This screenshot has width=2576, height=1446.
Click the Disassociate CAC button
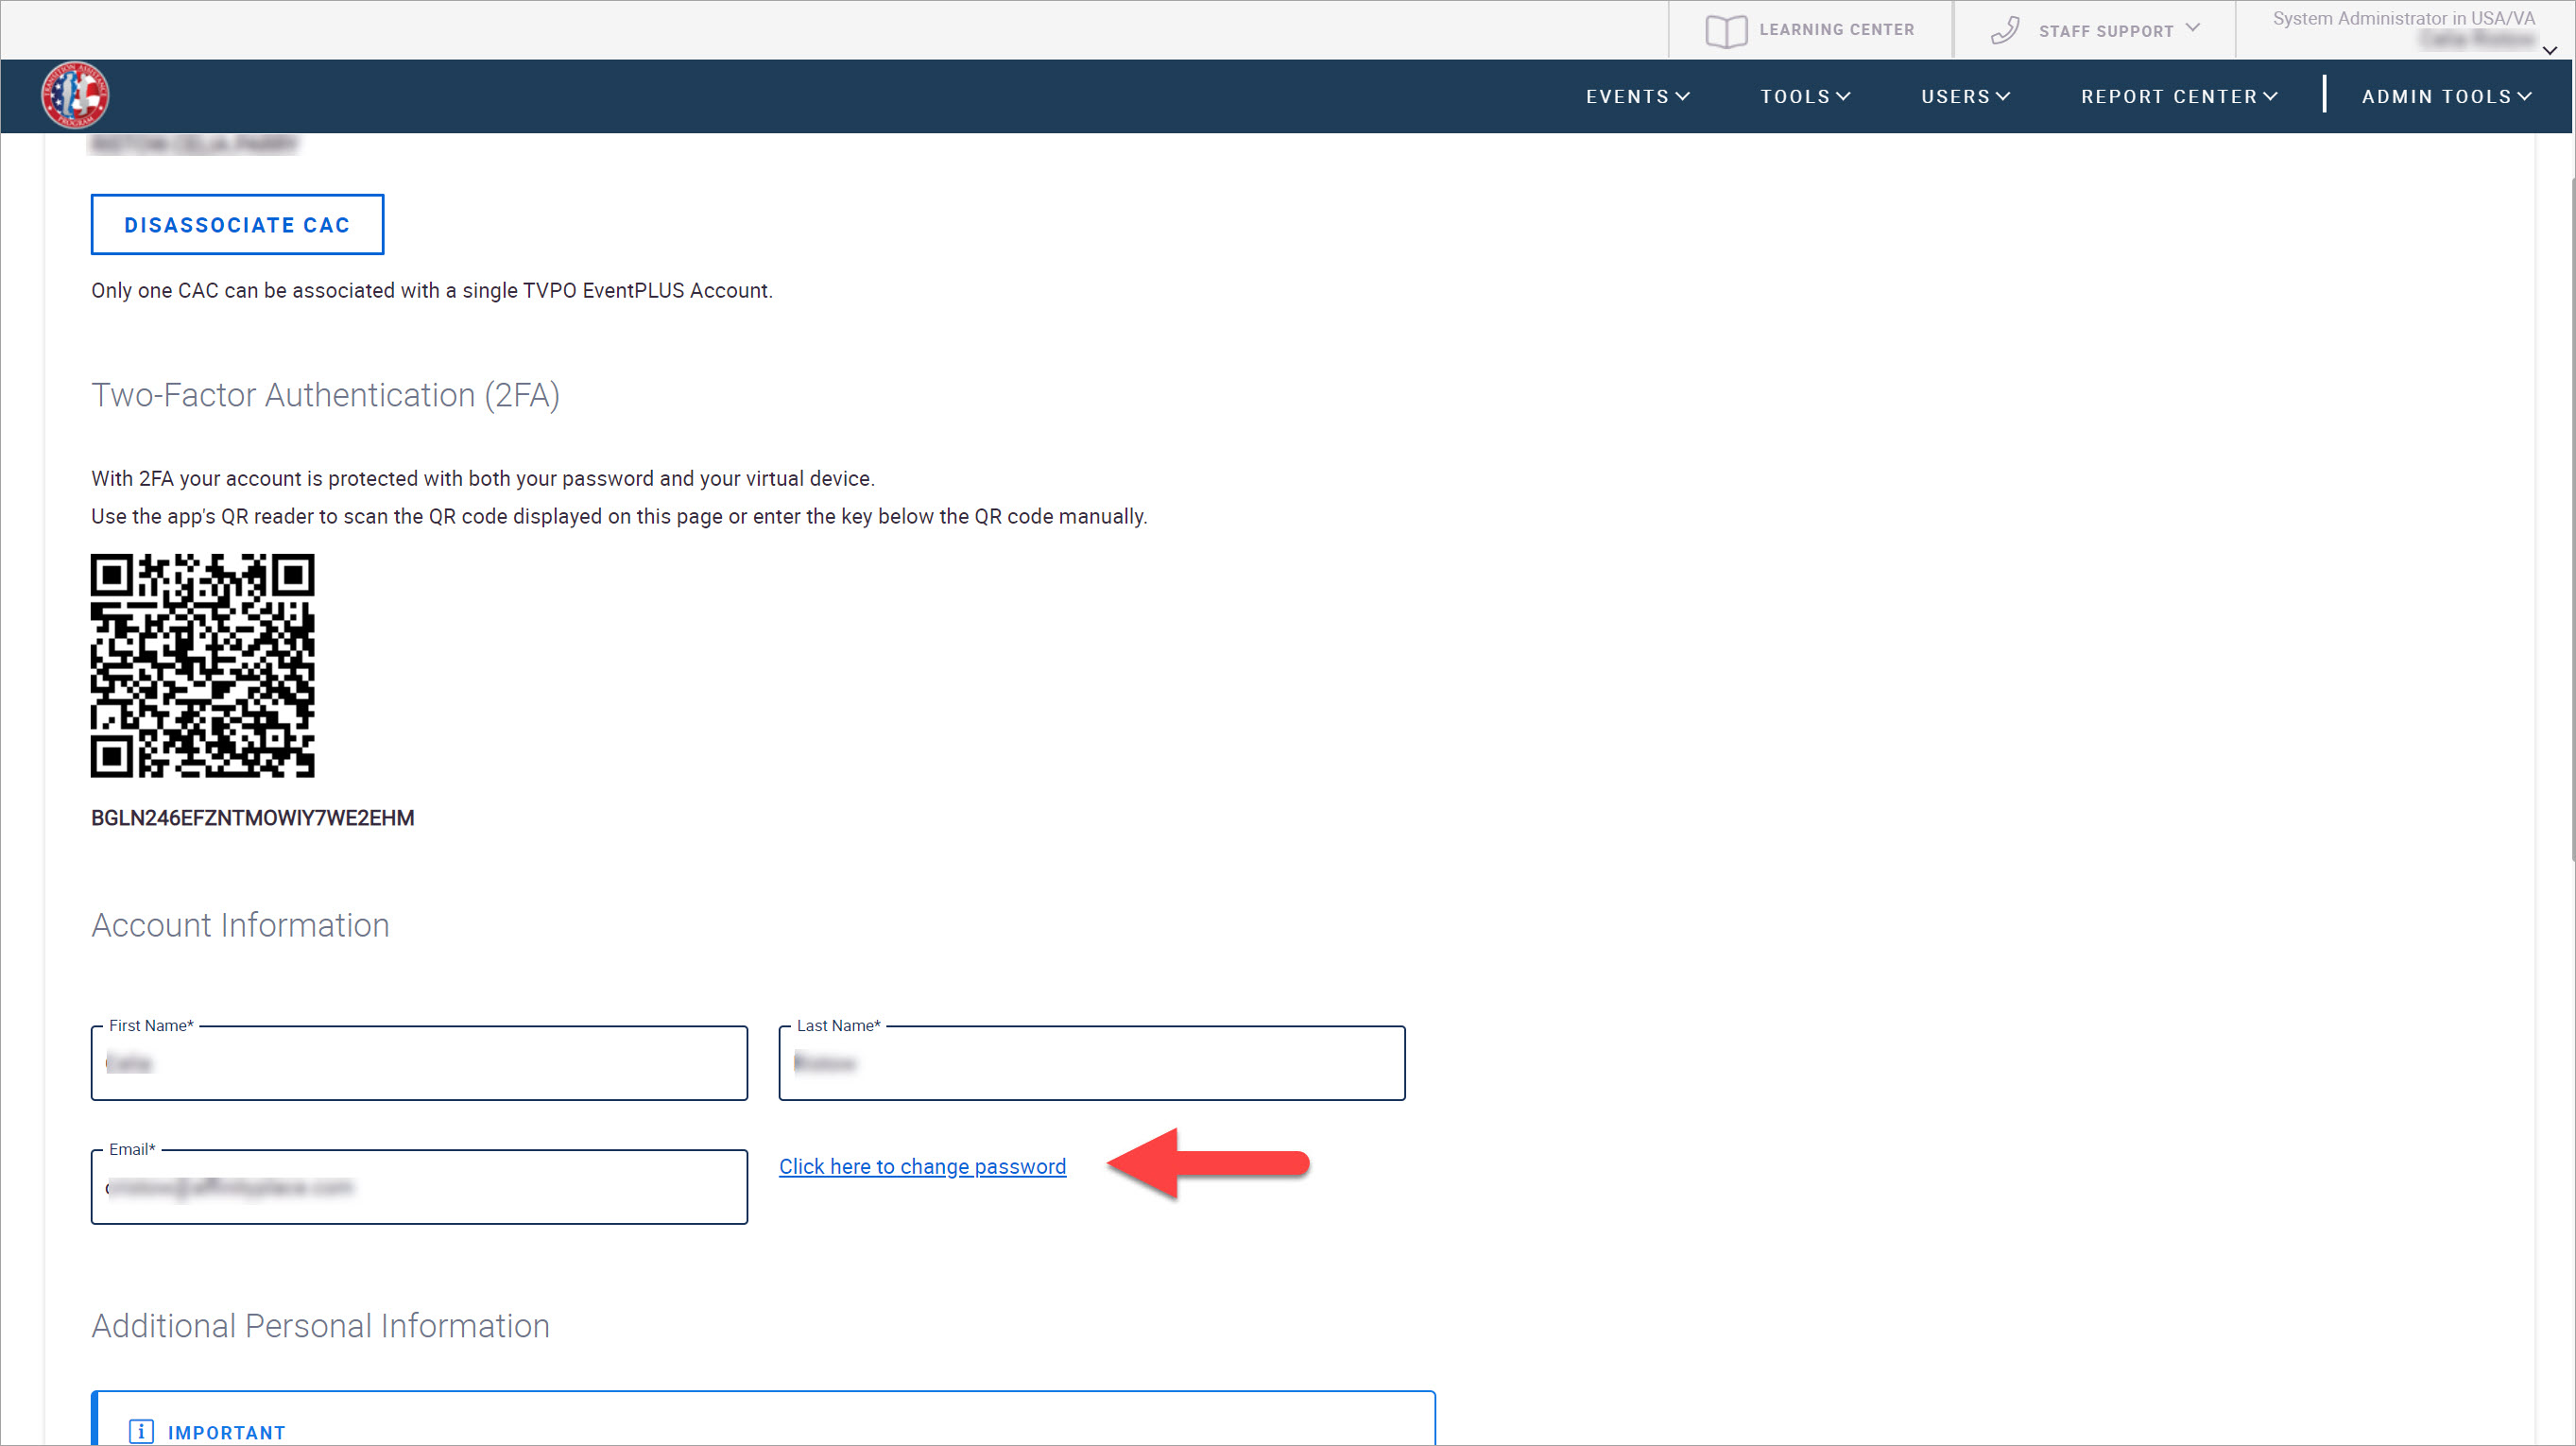237,225
